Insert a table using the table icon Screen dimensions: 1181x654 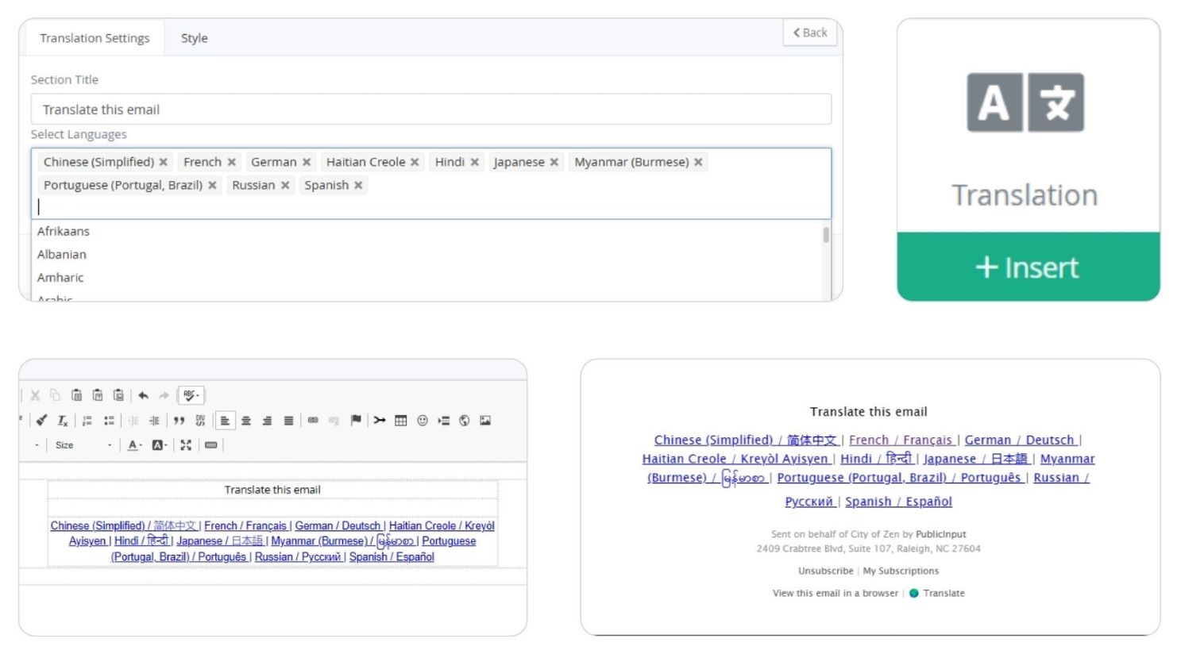[401, 421]
